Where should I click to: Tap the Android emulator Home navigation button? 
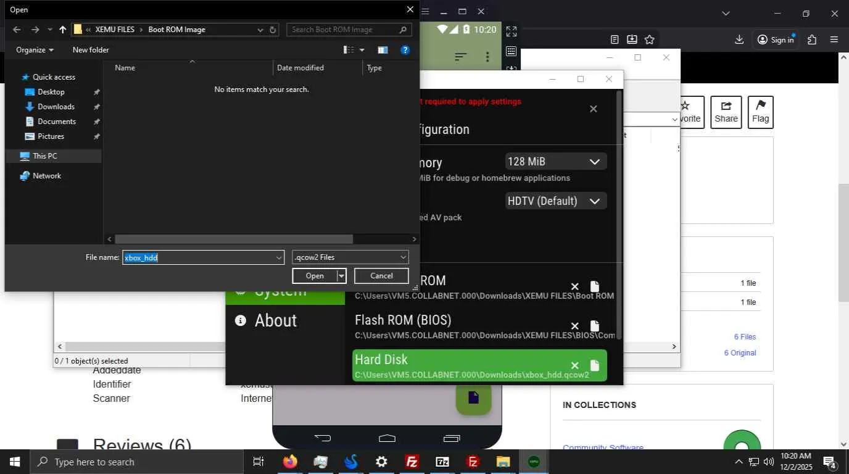[x=387, y=438]
